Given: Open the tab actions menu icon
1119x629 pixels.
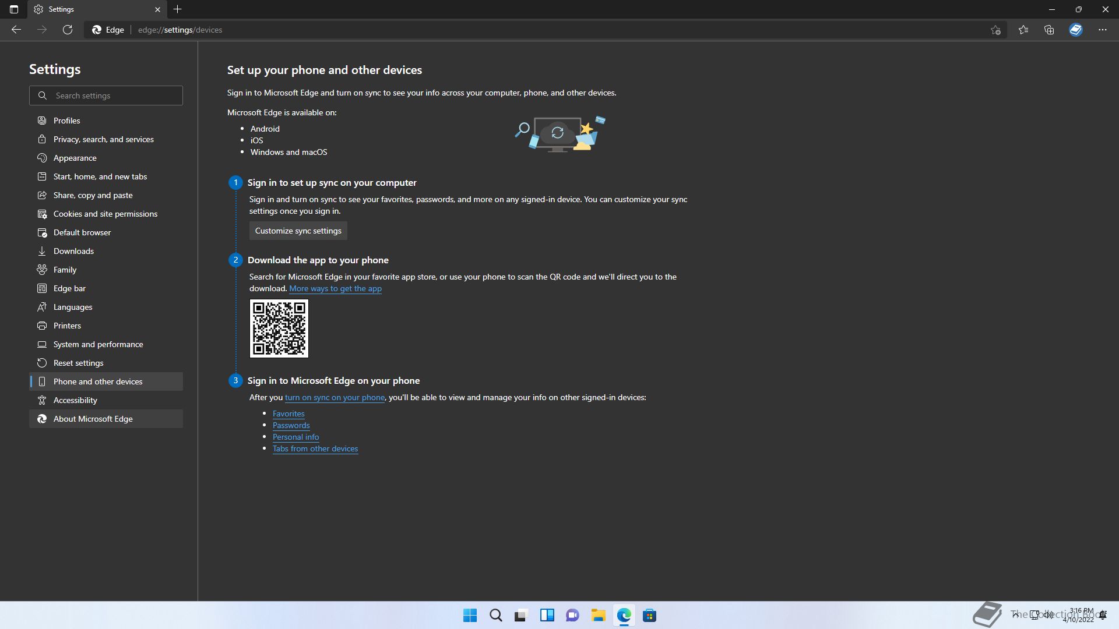Looking at the screenshot, I should [14, 9].
